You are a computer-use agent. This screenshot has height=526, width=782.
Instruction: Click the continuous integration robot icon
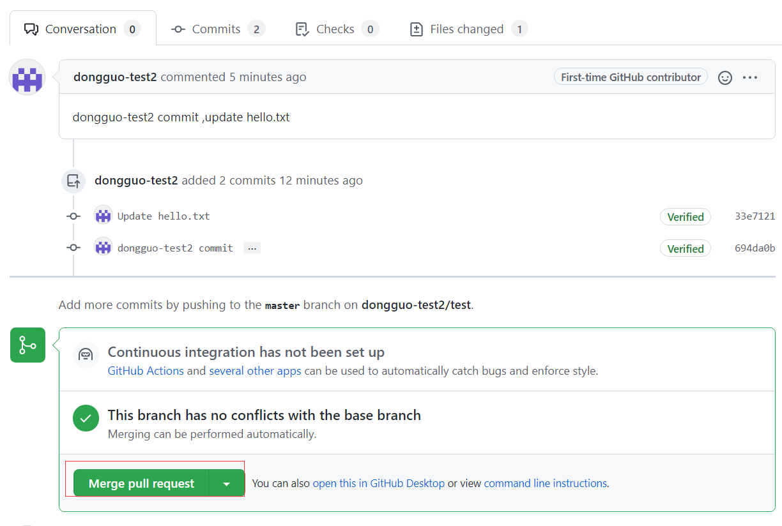coord(86,354)
